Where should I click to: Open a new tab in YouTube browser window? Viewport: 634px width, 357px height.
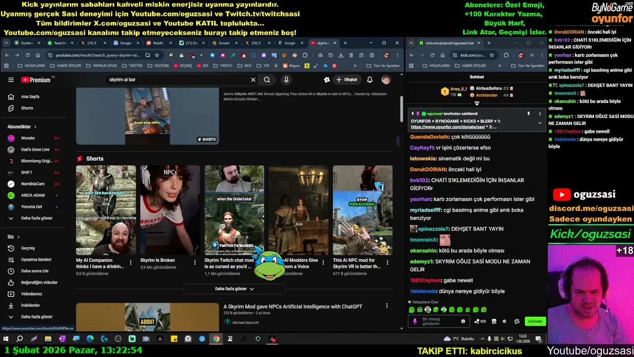345,43
